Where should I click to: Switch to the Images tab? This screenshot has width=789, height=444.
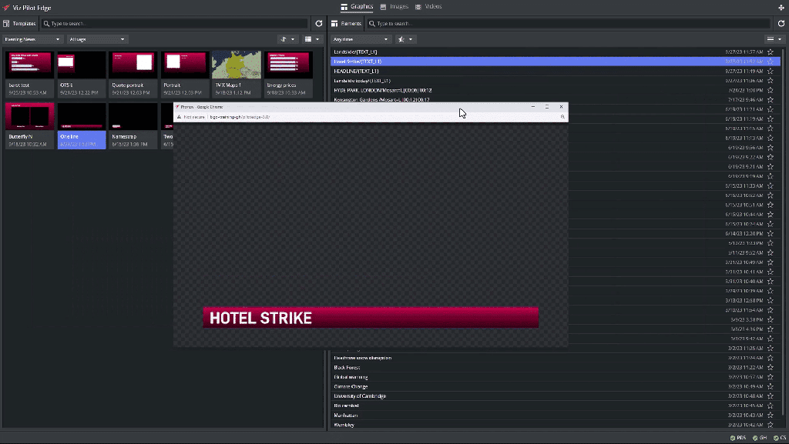point(394,7)
